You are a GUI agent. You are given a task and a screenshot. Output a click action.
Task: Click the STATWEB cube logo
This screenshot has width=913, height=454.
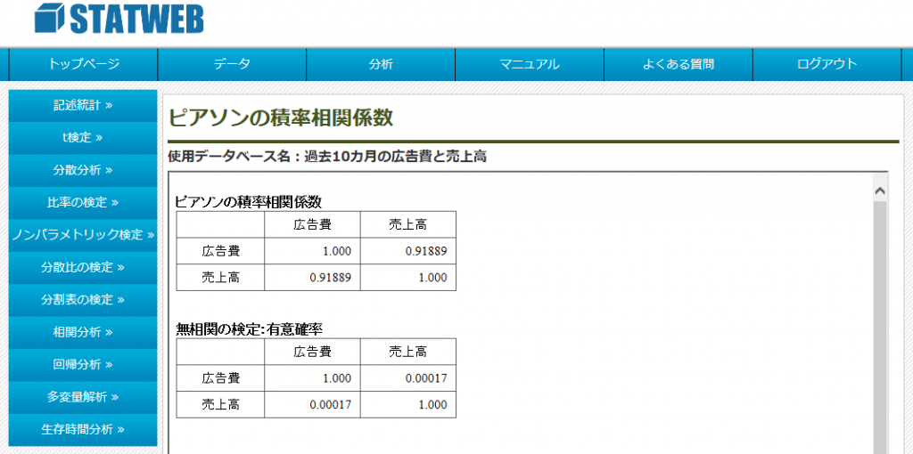click(50, 17)
